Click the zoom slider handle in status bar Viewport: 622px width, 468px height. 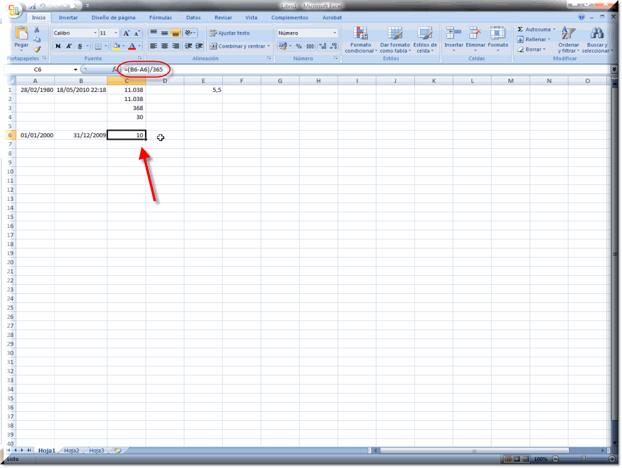[x=585, y=460]
